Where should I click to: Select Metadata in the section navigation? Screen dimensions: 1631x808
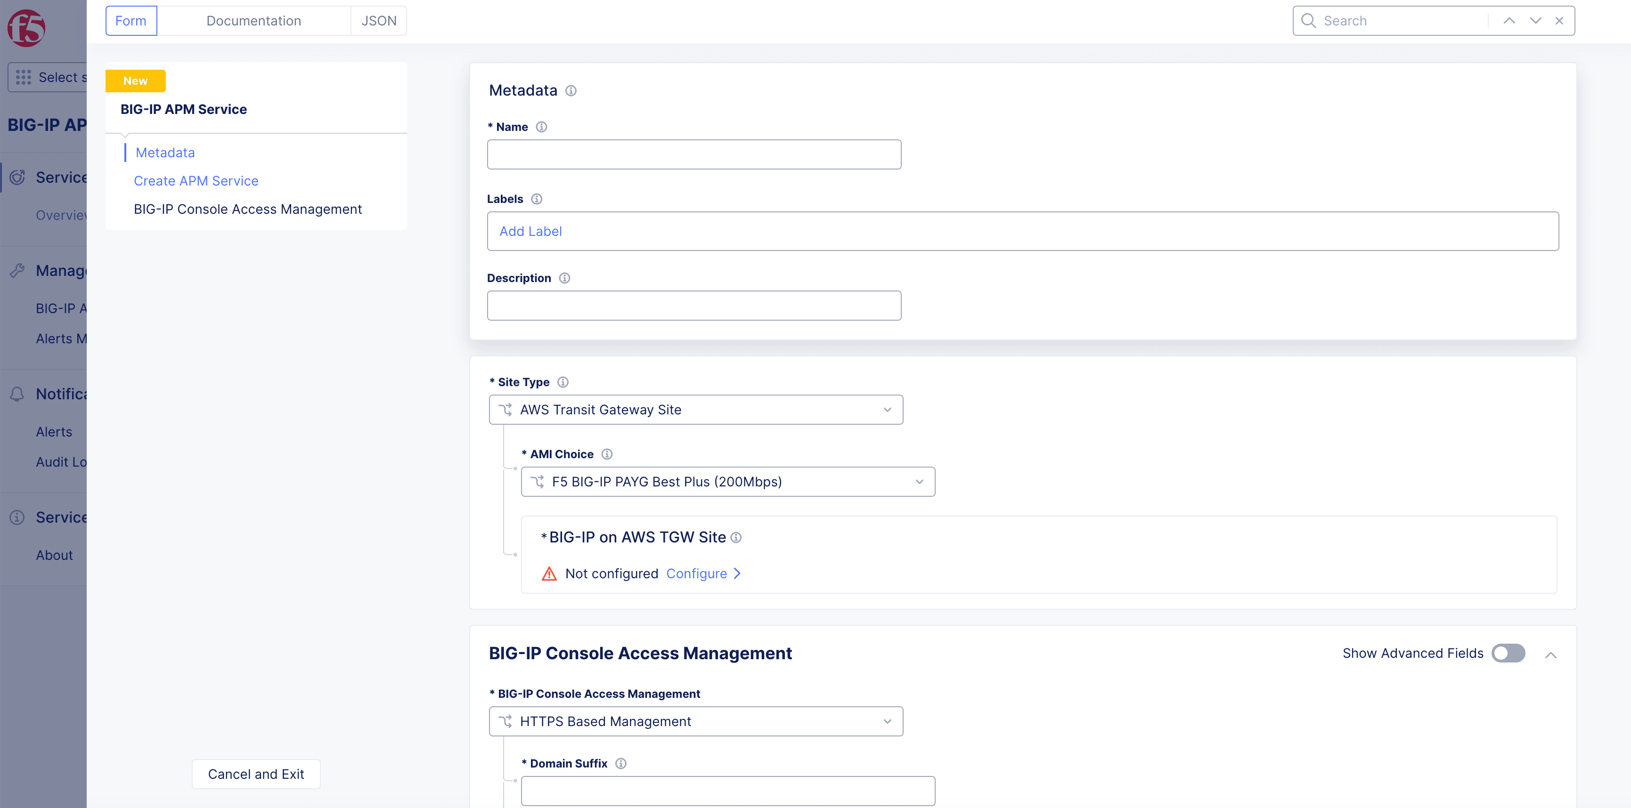click(x=165, y=153)
